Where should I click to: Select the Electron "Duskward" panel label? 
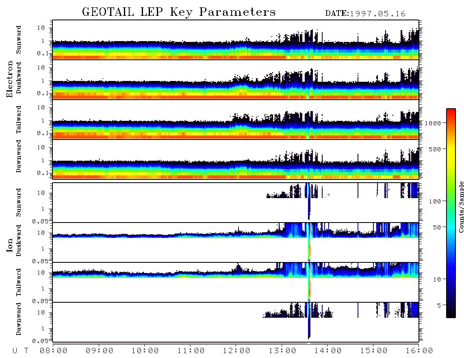pyautogui.click(x=19, y=78)
